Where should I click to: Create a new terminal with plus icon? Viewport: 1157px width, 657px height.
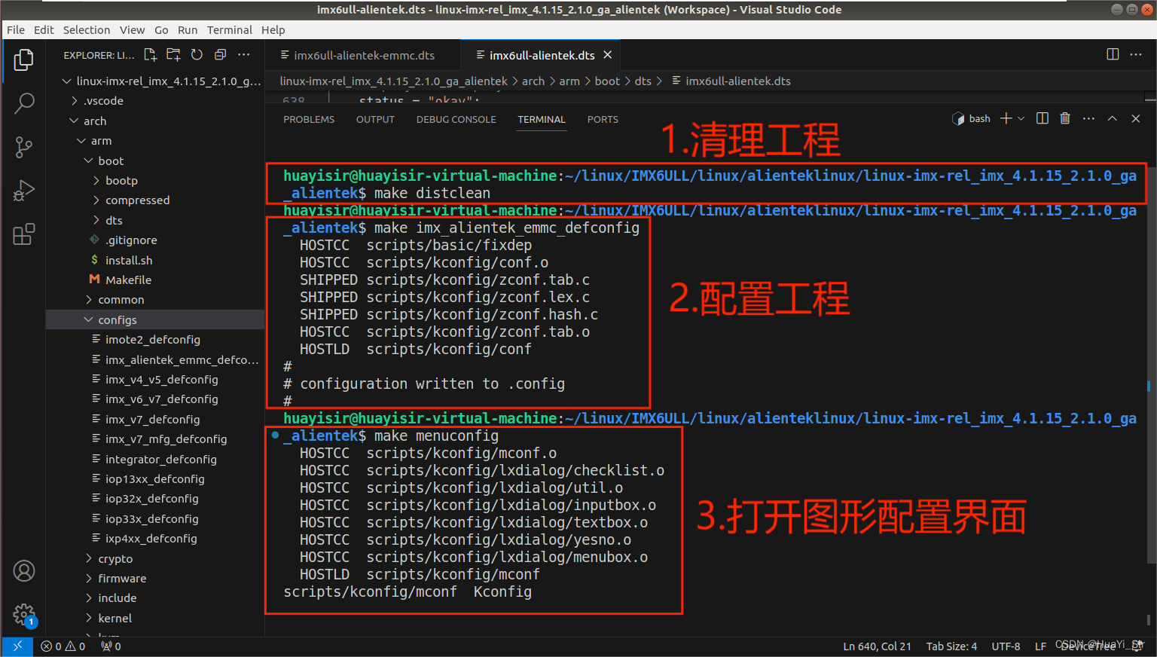(1006, 118)
